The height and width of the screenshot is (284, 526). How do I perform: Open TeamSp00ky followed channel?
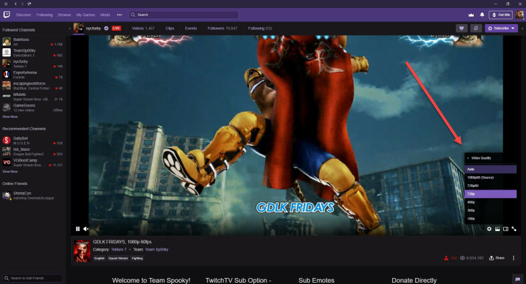pyautogui.click(x=32, y=53)
